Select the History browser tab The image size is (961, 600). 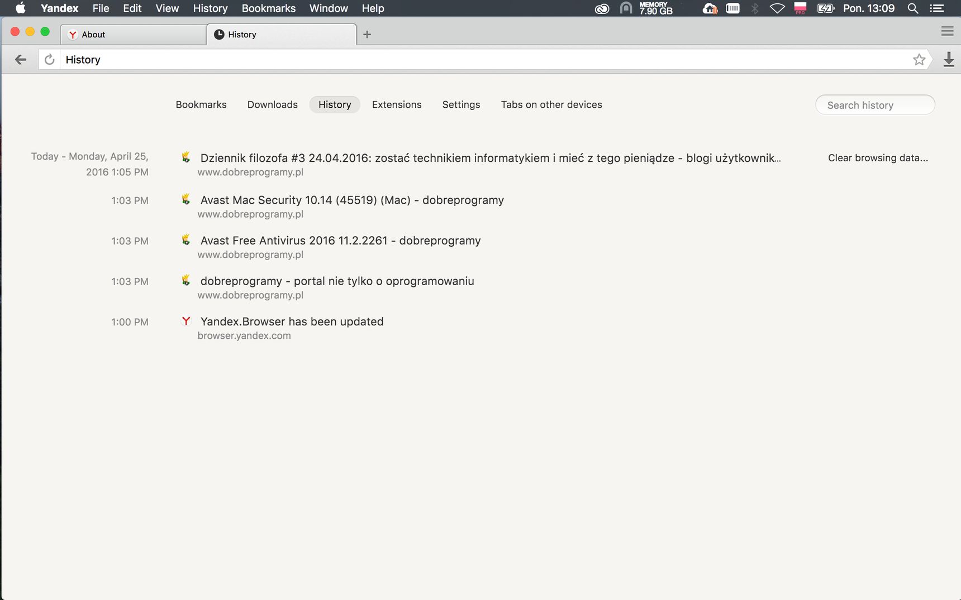pyautogui.click(x=282, y=35)
